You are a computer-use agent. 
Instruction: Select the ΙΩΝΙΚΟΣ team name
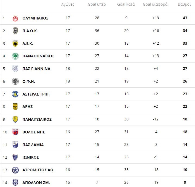31,157
